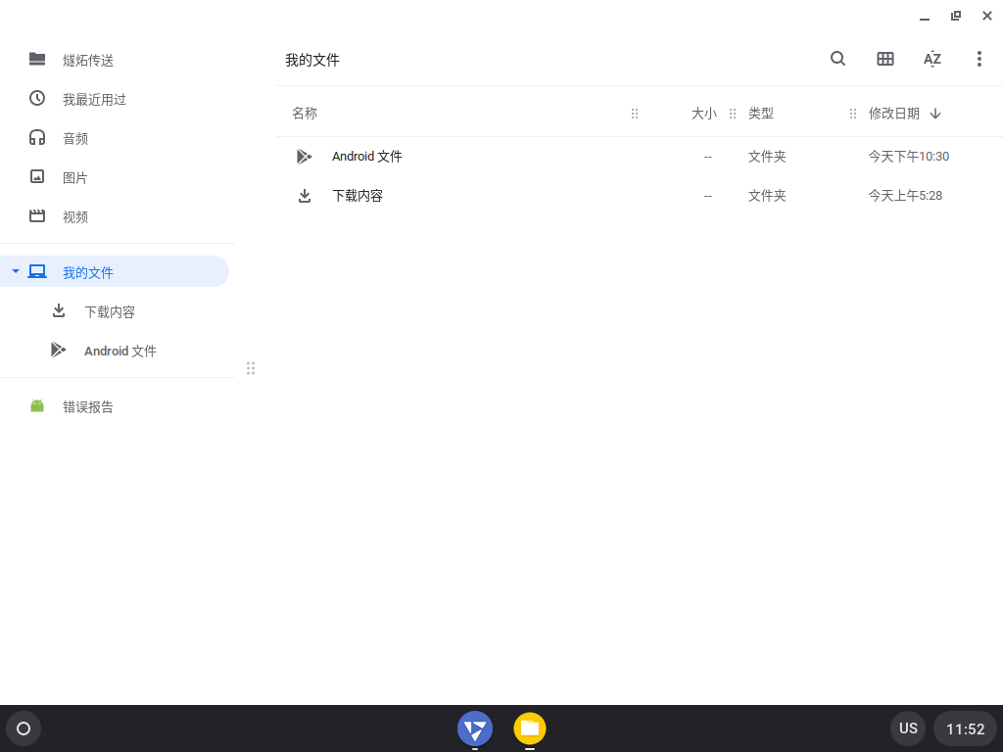Select 下载内容 under 我的文件 tree

[x=109, y=311]
